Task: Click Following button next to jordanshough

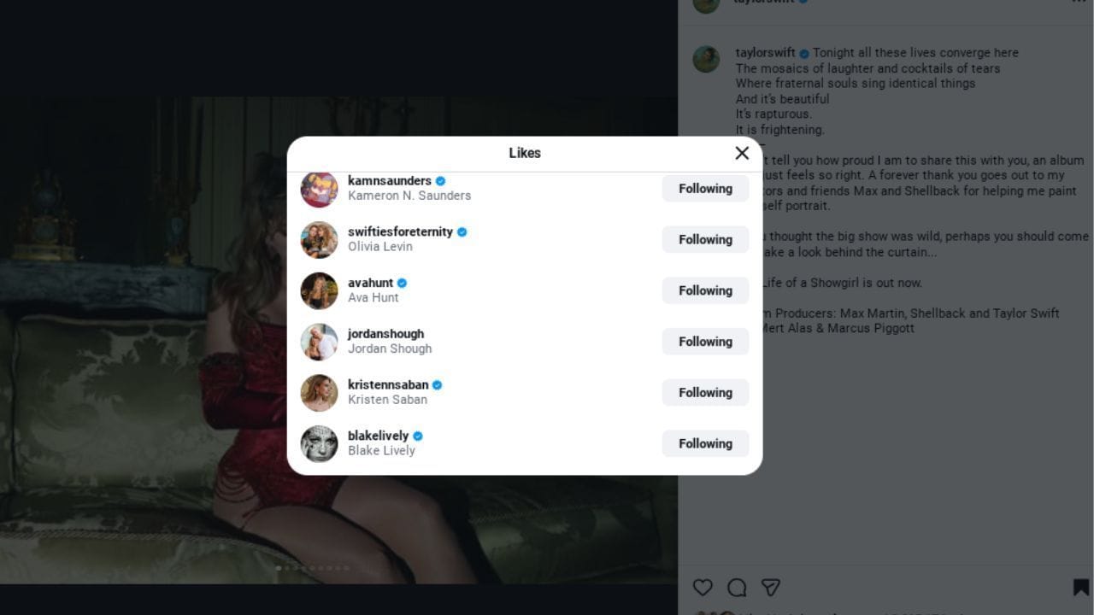Action: point(705,342)
